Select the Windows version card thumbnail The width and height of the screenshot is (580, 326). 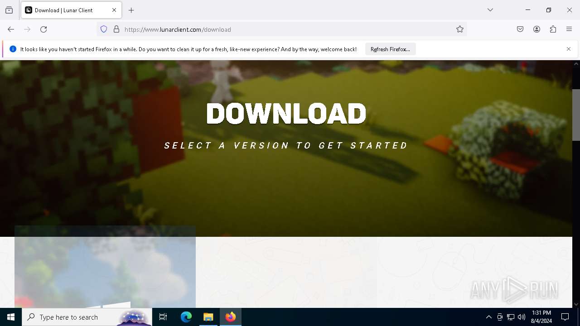tap(105, 267)
